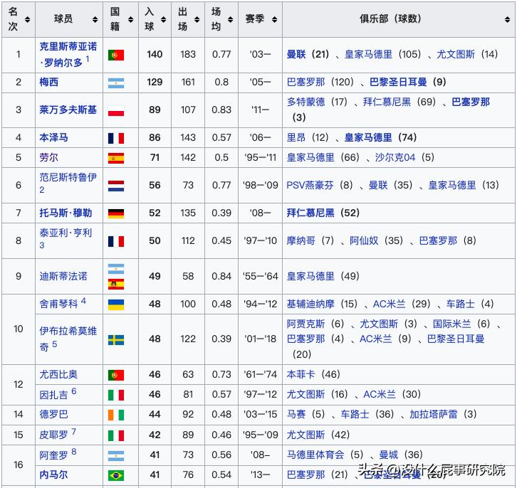Click Spain flag in 劳尔 row
Viewport: 517px width, 488px height.
tap(116, 158)
